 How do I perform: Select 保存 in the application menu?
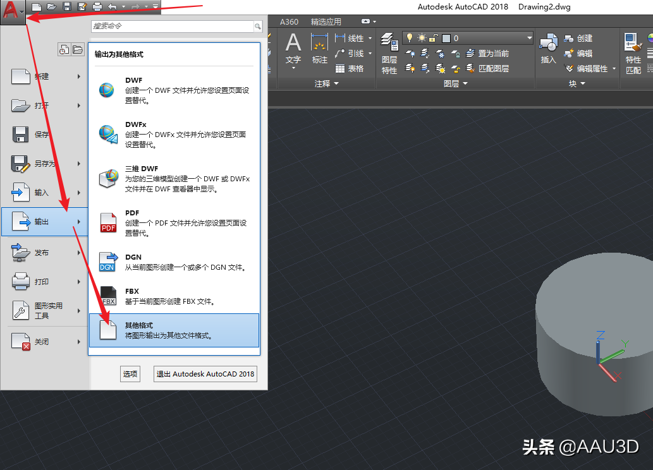point(45,135)
